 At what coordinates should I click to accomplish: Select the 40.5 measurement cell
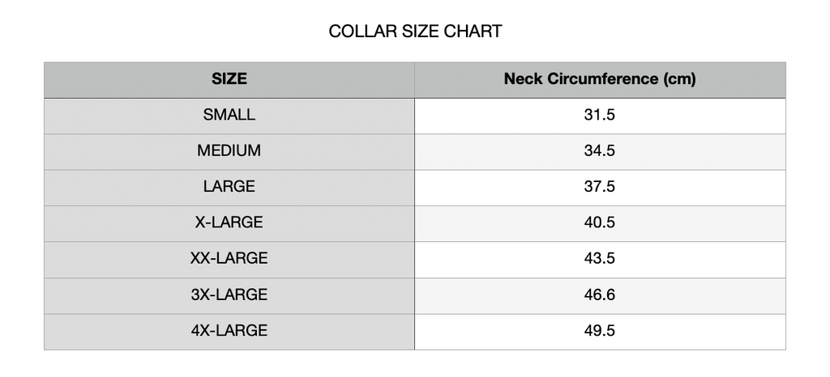(600, 222)
